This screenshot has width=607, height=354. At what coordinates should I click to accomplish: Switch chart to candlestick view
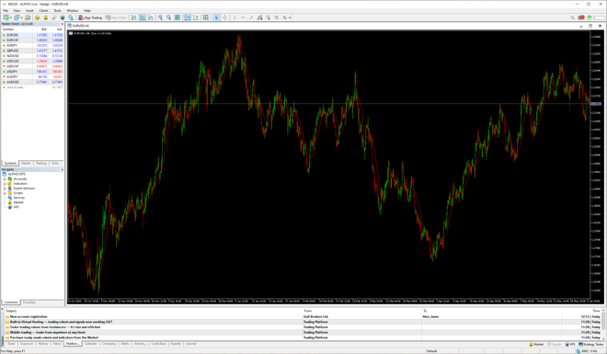tap(142, 17)
